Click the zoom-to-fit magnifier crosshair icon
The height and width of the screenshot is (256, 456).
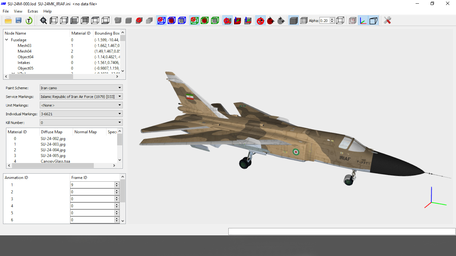43,20
